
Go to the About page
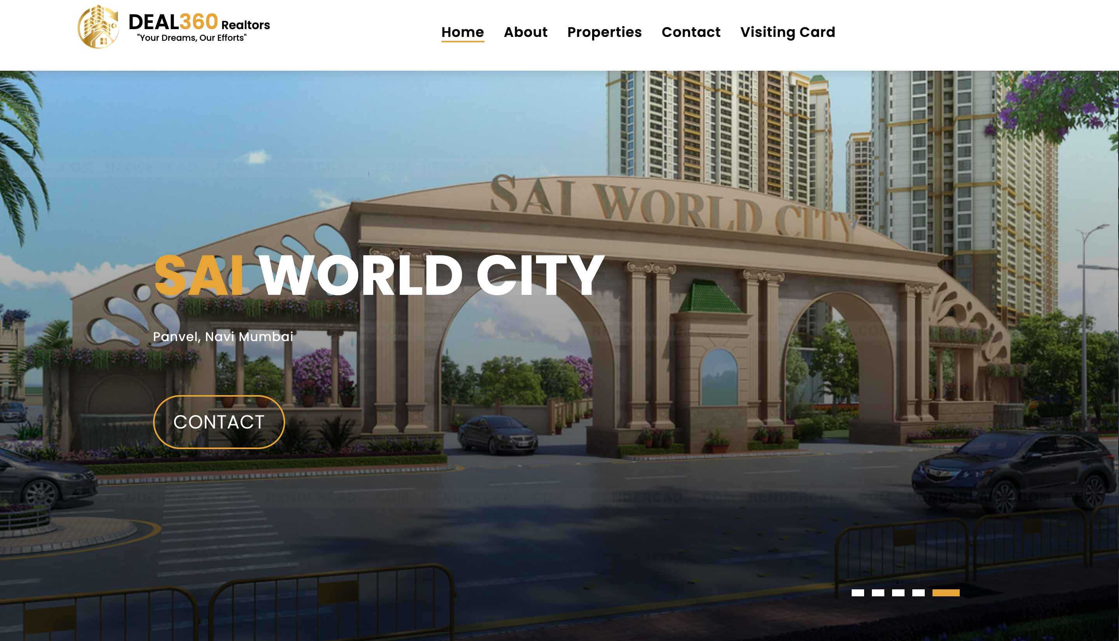tap(525, 32)
